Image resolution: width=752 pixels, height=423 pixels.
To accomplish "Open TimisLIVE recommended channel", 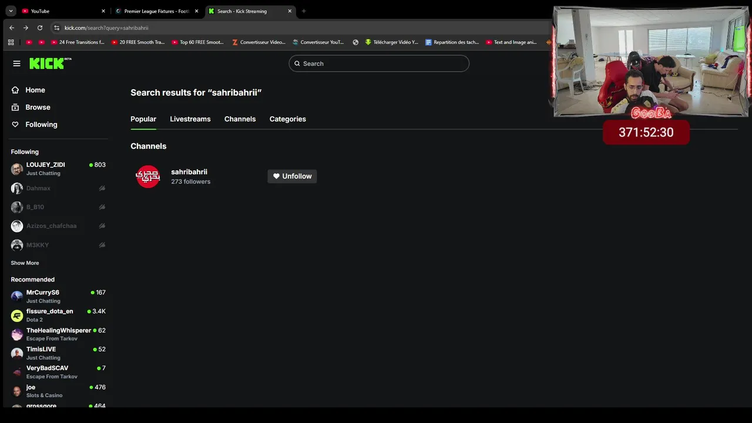I will point(58,353).
